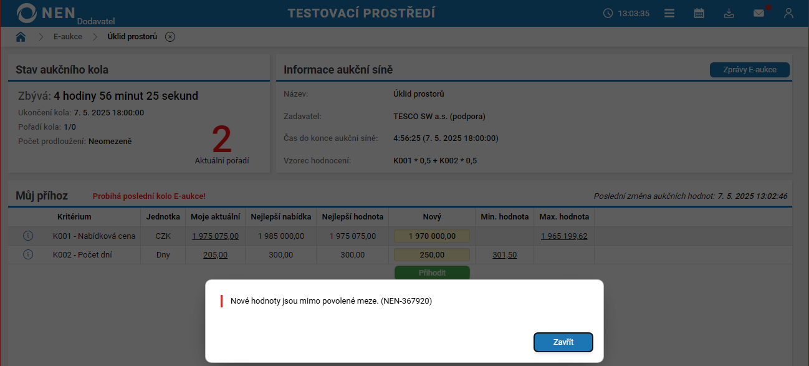Viewport: 809px width, 366px height.
Task: Click the Zavřít button in dialog
Action: (563, 342)
